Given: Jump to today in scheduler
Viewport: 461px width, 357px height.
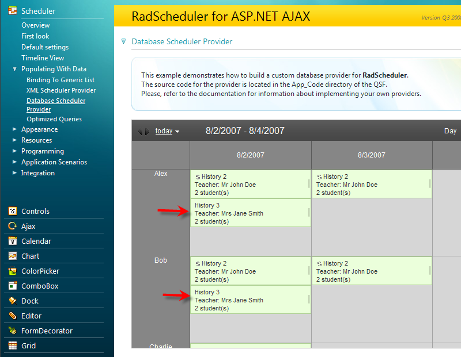Looking at the screenshot, I should tap(164, 131).
